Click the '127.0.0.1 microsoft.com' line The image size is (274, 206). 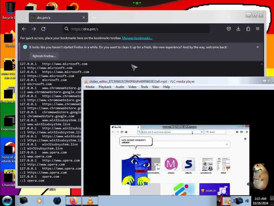pyautogui.click(x=43, y=80)
